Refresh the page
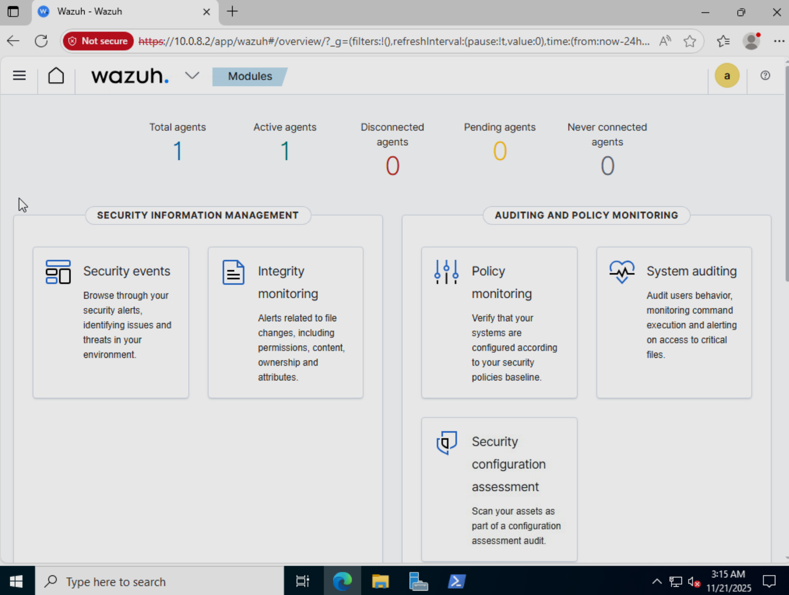789x595 pixels. click(x=42, y=41)
